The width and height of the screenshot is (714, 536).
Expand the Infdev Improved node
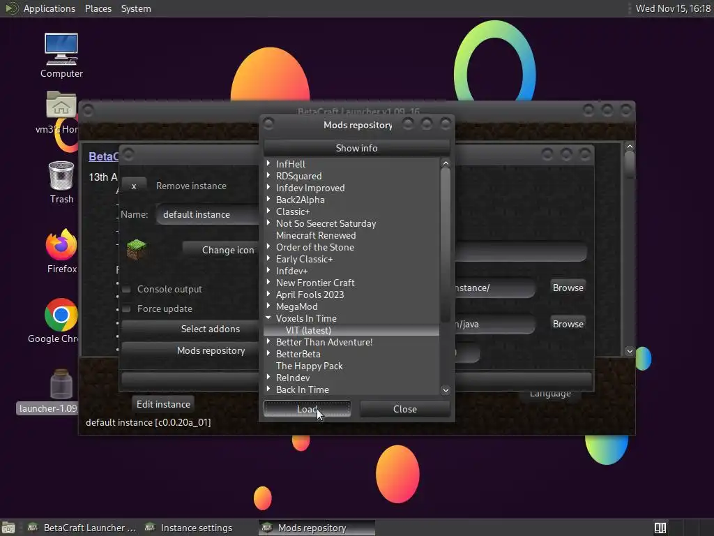pyautogui.click(x=268, y=187)
